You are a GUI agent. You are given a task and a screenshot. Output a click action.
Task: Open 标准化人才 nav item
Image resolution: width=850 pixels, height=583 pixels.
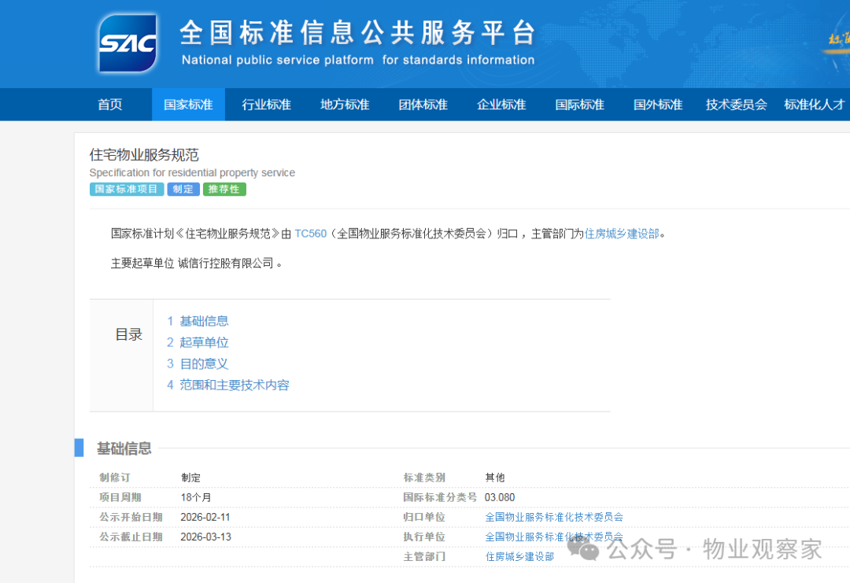[x=814, y=105]
